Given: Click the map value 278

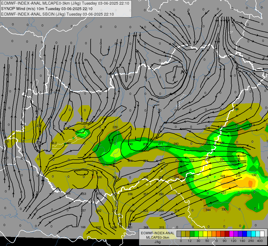Looking at the screenshot, I should pos(39,143).
